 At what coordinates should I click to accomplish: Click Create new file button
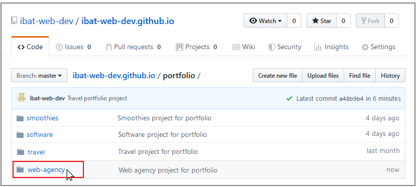277,76
